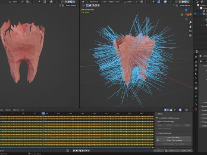The width and height of the screenshot is (207, 155).
Task: Click the frame 74 playhead marker
Action: pos(43,113)
